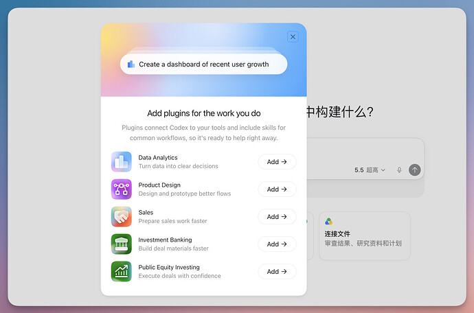Click the Data Analytics plugin icon
The image size is (474, 313).
point(121,161)
